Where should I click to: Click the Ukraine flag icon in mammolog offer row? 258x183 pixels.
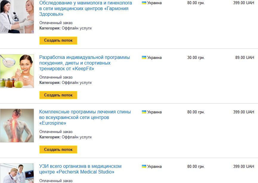click(x=144, y=3)
